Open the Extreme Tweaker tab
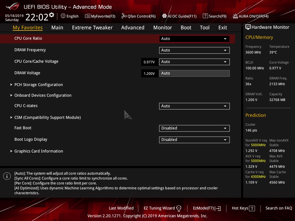Screen dimensions: 295x221 92,28
